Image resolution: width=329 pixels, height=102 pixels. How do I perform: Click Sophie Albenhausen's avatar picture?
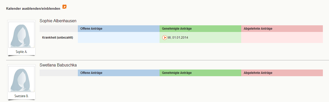[21, 35]
